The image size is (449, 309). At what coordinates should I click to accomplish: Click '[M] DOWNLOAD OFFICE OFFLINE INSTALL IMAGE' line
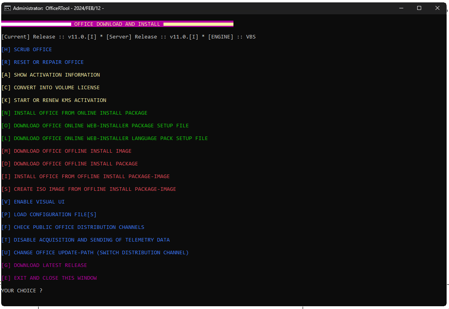[66, 151]
